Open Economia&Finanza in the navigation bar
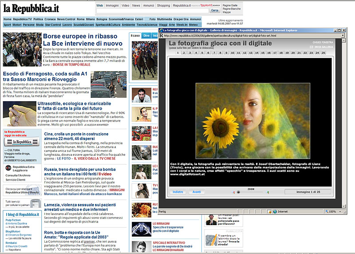The width and height of the screenshot is (355, 254). (121, 19)
